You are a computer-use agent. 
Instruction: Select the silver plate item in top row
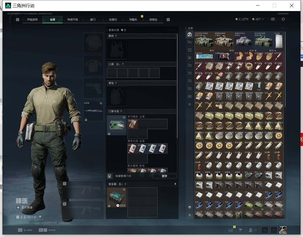click(x=279, y=42)
